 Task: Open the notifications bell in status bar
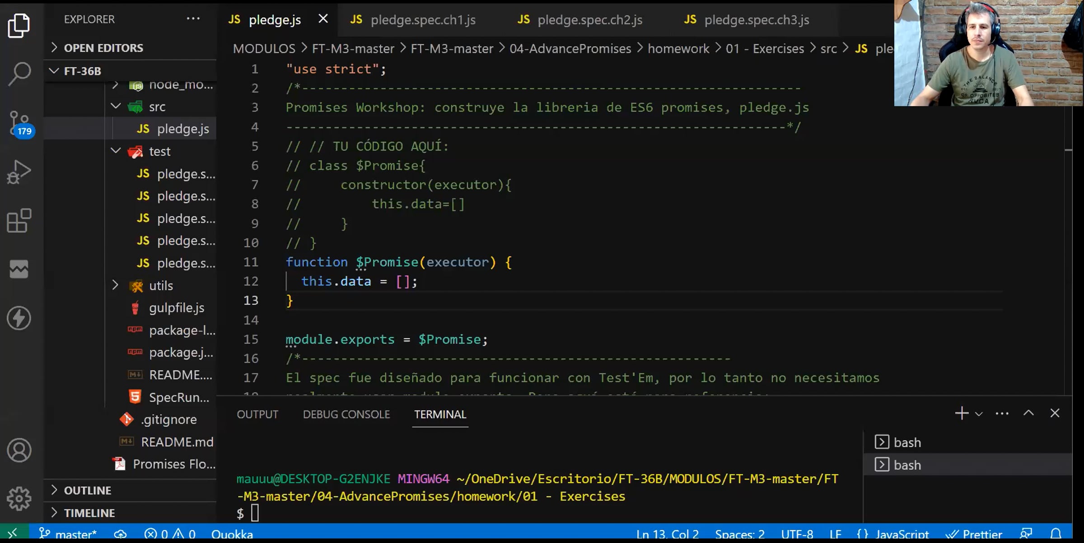(1056, 534)
